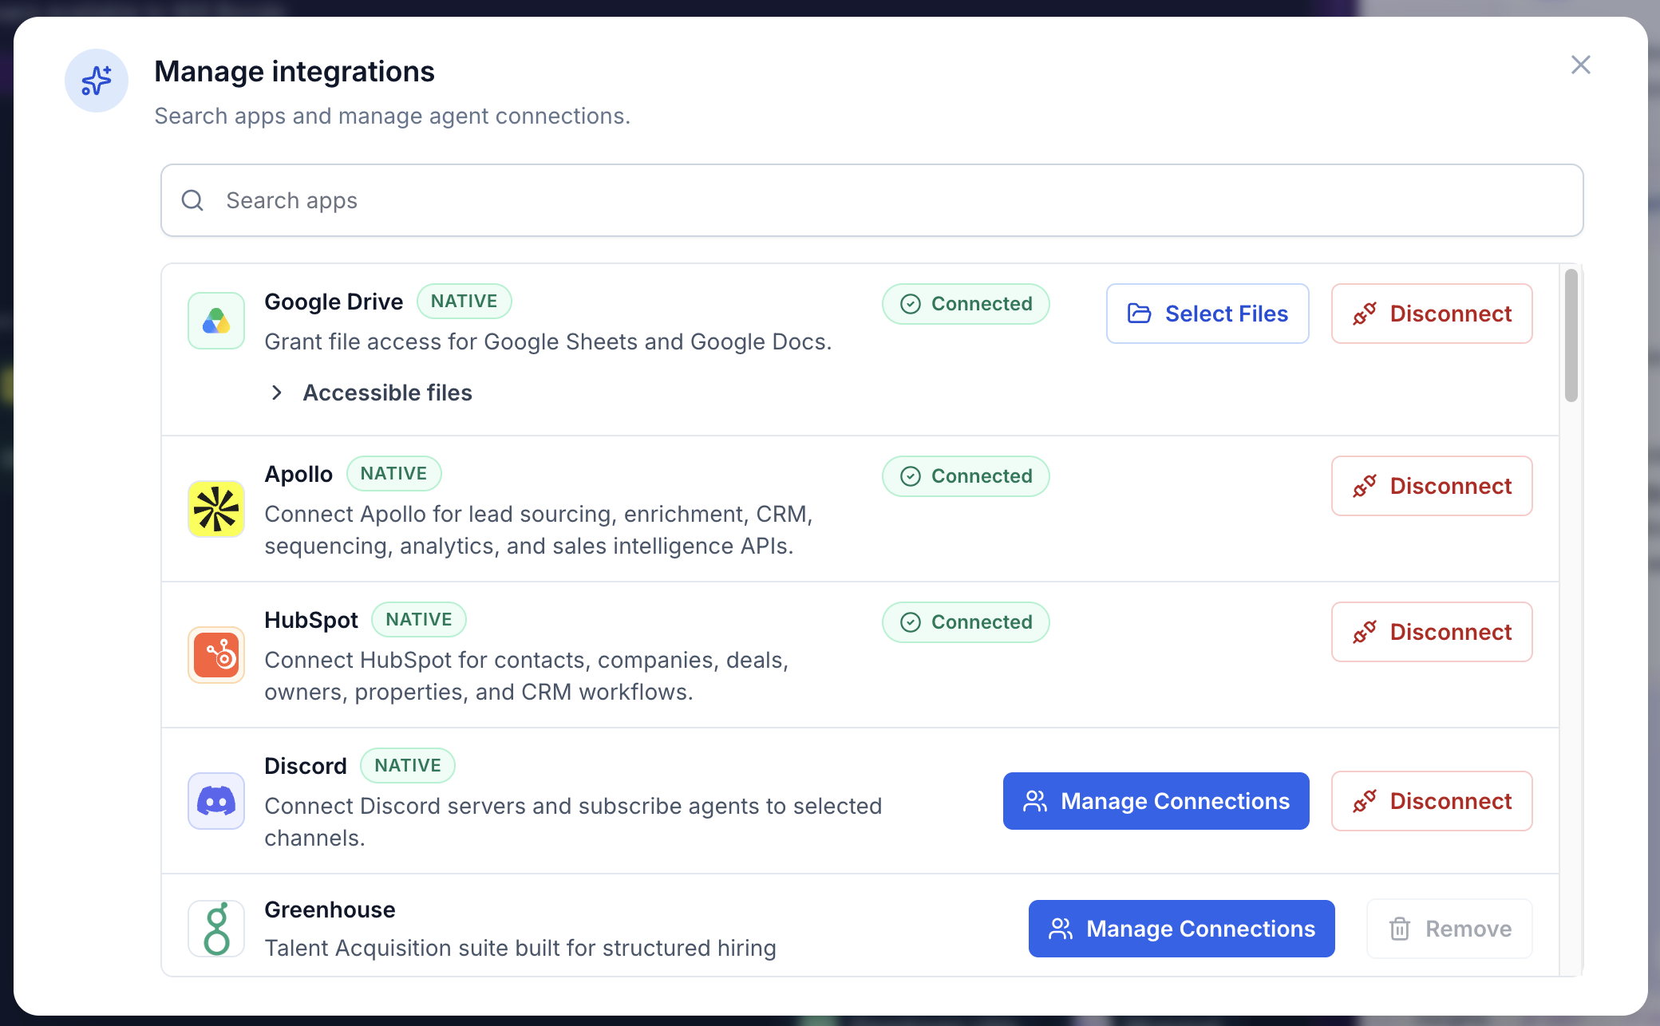
Task: Click the Apollo Connected status badge
Action: coord(966,476)
